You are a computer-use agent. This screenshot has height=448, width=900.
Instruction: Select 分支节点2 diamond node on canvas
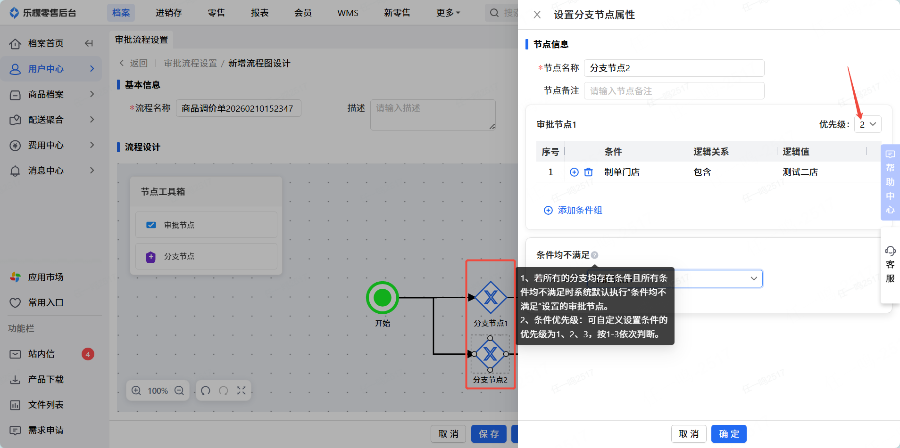[x=490, y=354]
